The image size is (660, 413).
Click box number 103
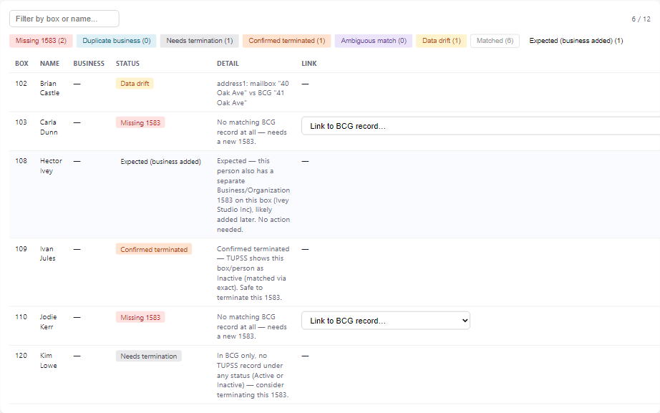(21, 122)
